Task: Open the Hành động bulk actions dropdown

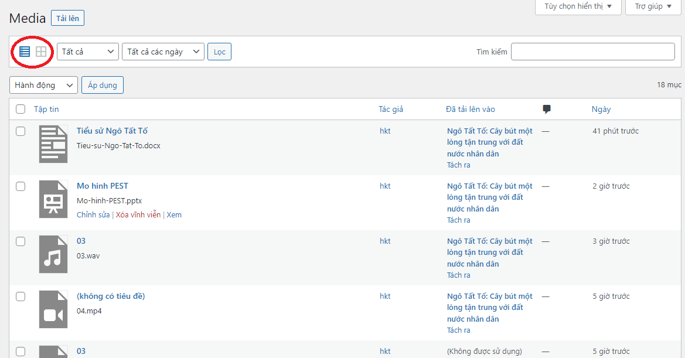Action: [44, 85]
